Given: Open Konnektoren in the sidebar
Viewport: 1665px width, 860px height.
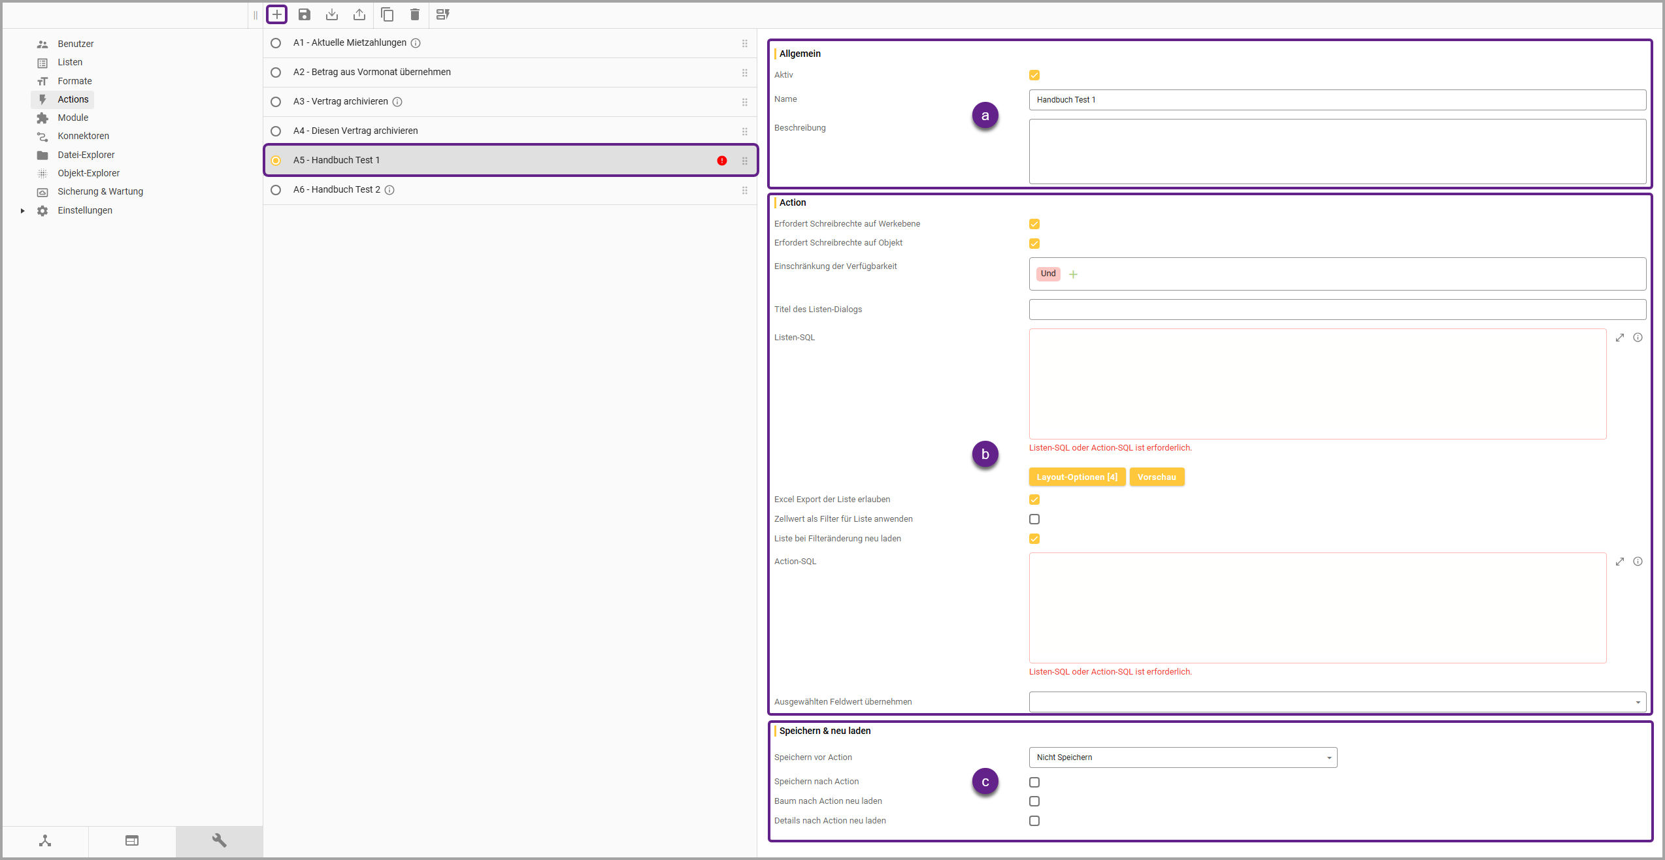Looking at the screenshot, I should point(83,136).
